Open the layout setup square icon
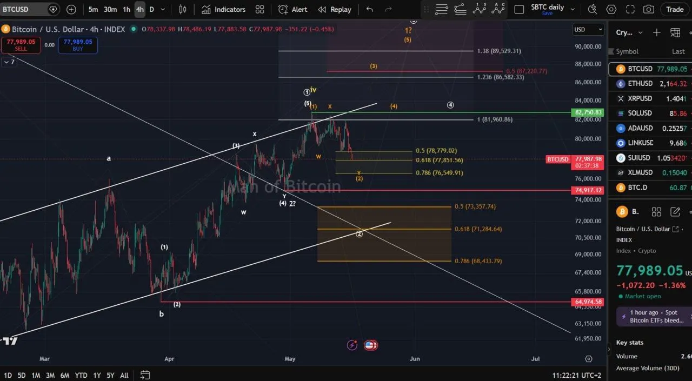The width and height of the screenshot is (692, 381). [x=519, y=9]
